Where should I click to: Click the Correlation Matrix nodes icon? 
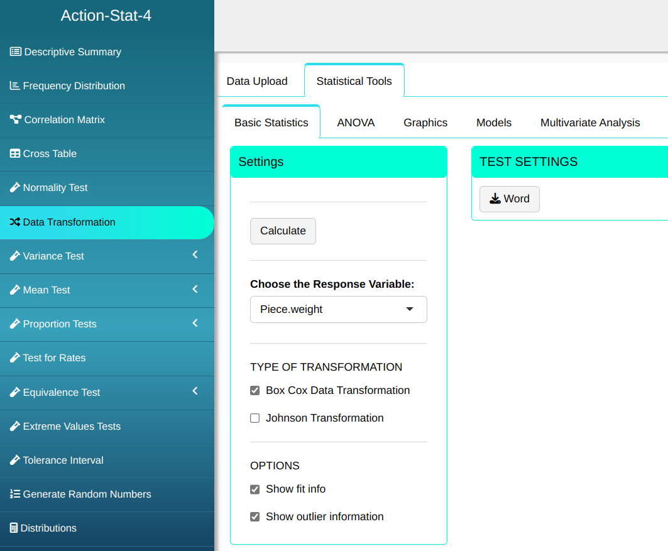pos(16,120)
